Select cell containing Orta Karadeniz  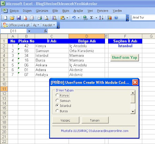click(87, 51)
